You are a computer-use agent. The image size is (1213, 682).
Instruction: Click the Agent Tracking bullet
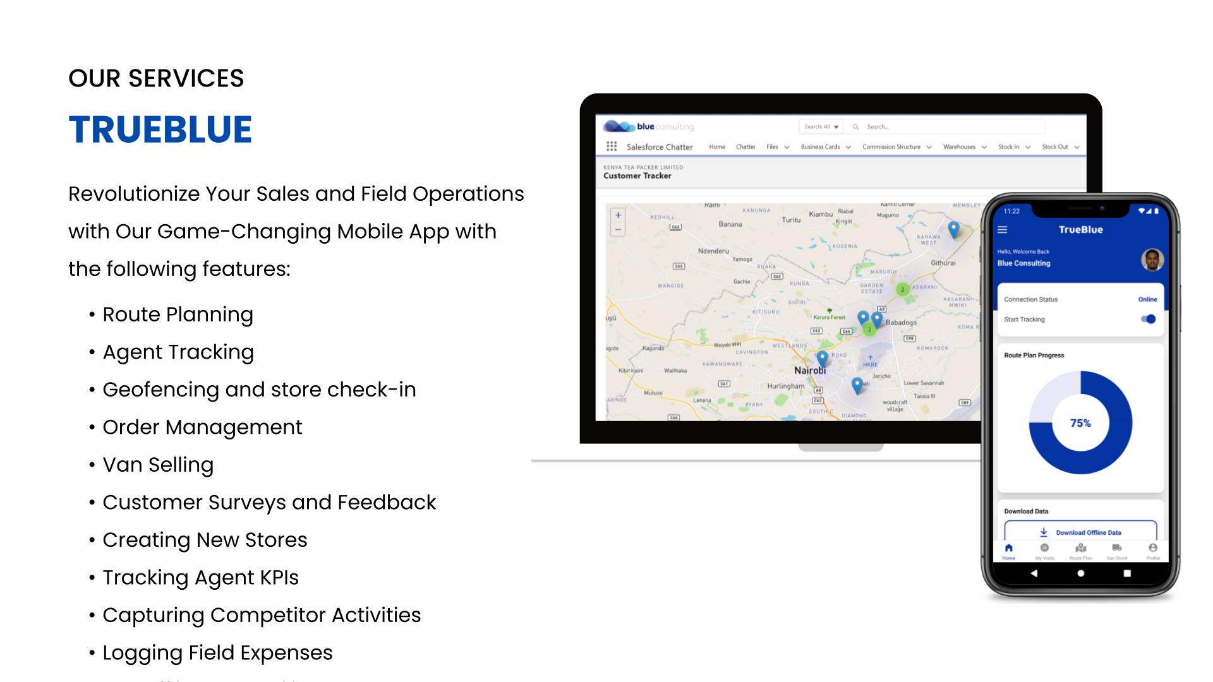(178, 352)
